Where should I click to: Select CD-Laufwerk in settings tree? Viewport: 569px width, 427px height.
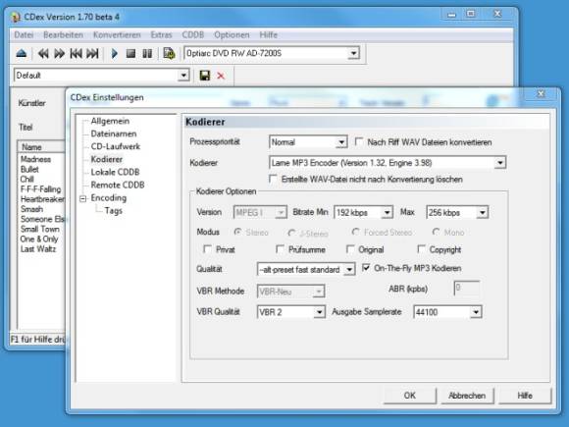tap(116, 146)
